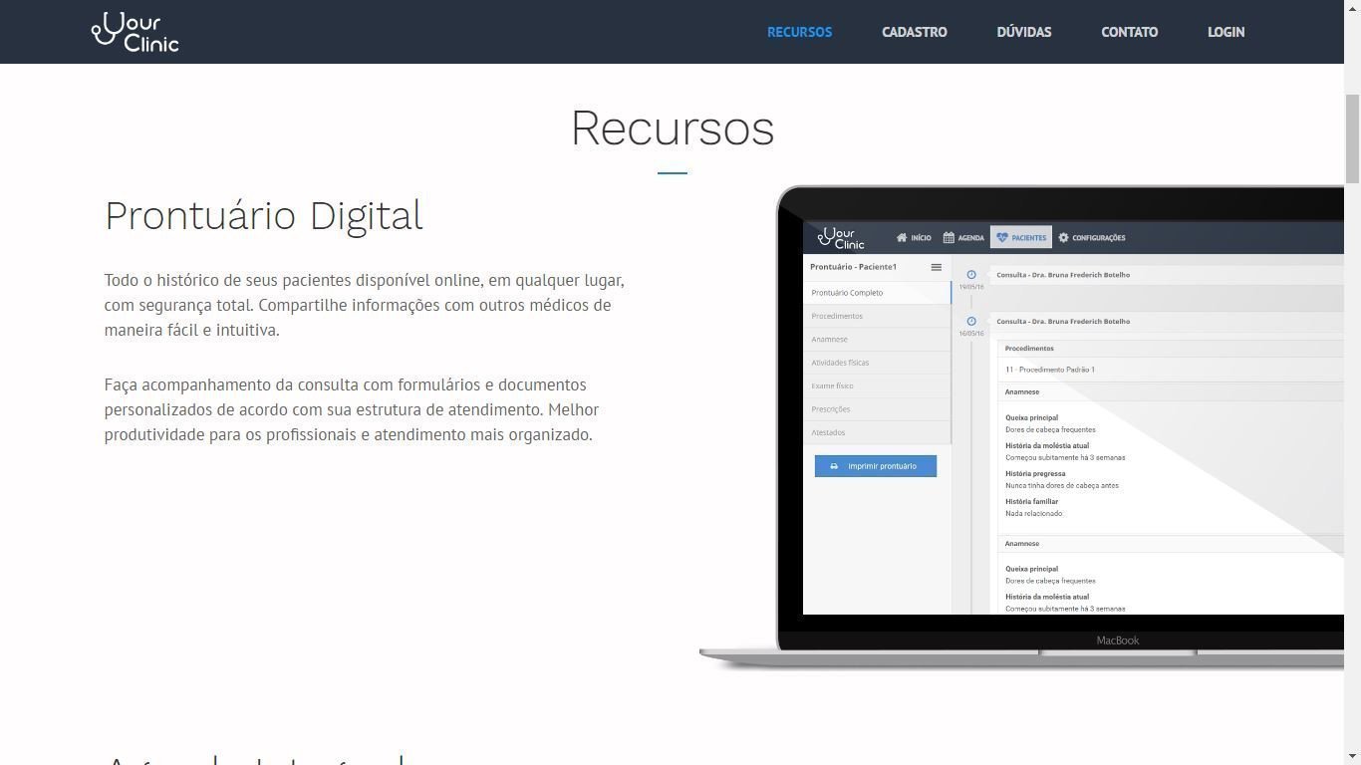Choose Procedimentos in the sidebar list
This screenshot has width=1361, height=765.
click(x=837, y=316)
